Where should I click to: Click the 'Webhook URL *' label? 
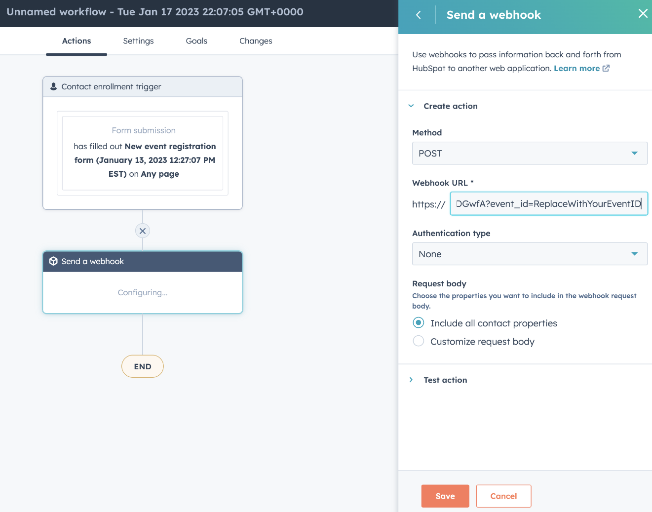(x=443, y=183)
